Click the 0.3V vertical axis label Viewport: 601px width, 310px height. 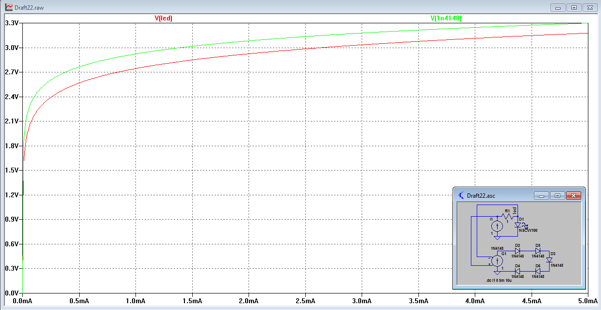click(x=11, y=268)
